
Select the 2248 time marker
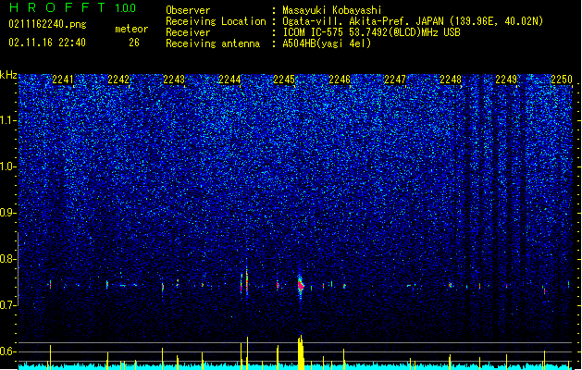[451, 80]
